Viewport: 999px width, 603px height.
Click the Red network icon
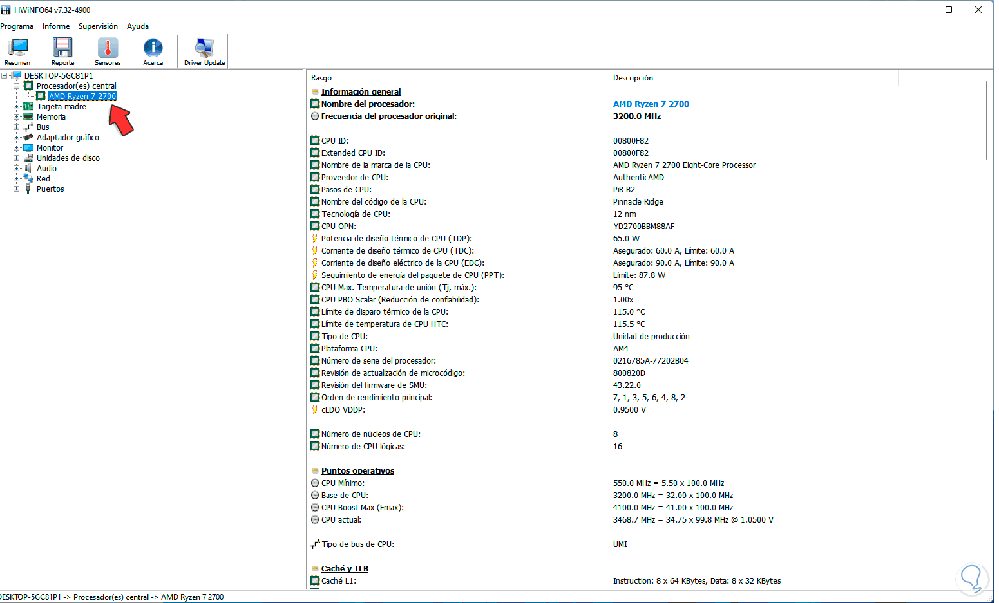[28, 178]
